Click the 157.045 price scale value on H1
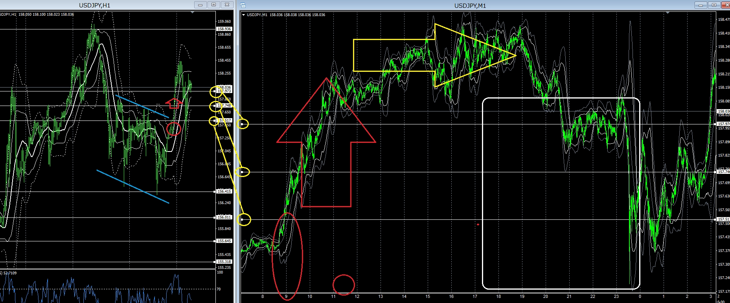730x303 pixels. 224,151
